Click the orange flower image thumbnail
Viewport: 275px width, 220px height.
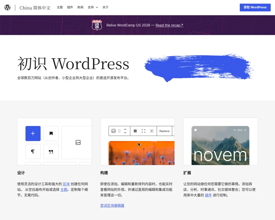coord(142,153)
